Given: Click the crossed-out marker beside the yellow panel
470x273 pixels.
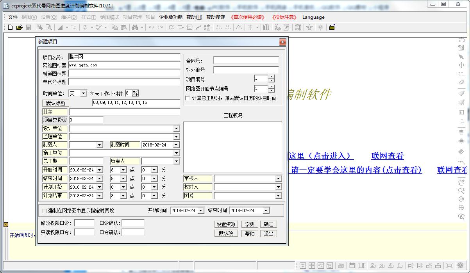Looking at the screenshot, I should (x=6, y=225).
